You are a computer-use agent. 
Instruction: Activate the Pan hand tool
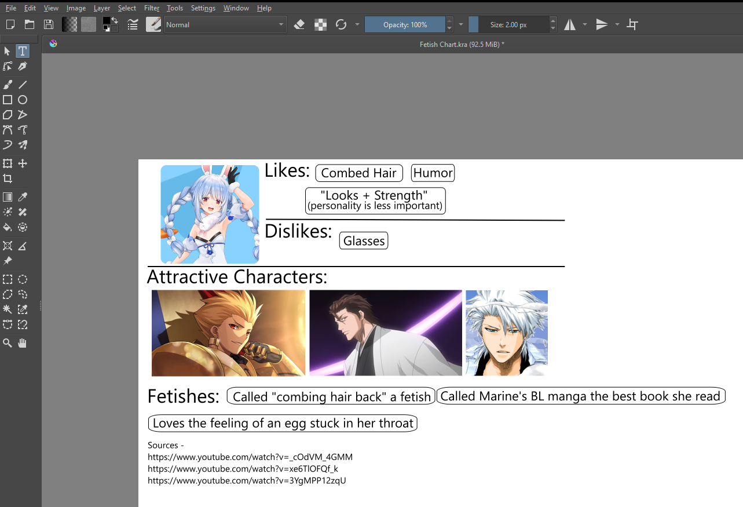[23, 343]
